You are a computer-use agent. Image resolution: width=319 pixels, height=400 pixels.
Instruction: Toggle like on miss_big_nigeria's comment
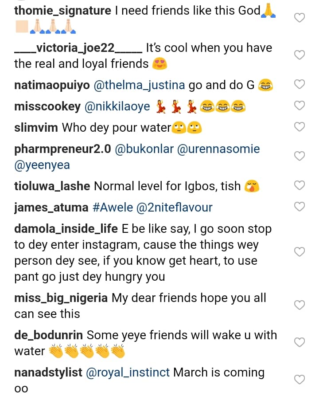pyautogui.click(x=300, y=305)
